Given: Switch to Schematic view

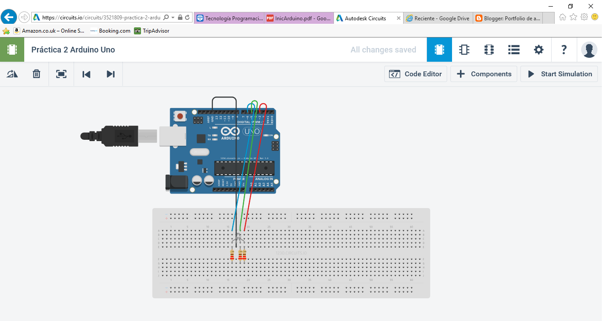Looking at the screenshot, I should point(464,49).
